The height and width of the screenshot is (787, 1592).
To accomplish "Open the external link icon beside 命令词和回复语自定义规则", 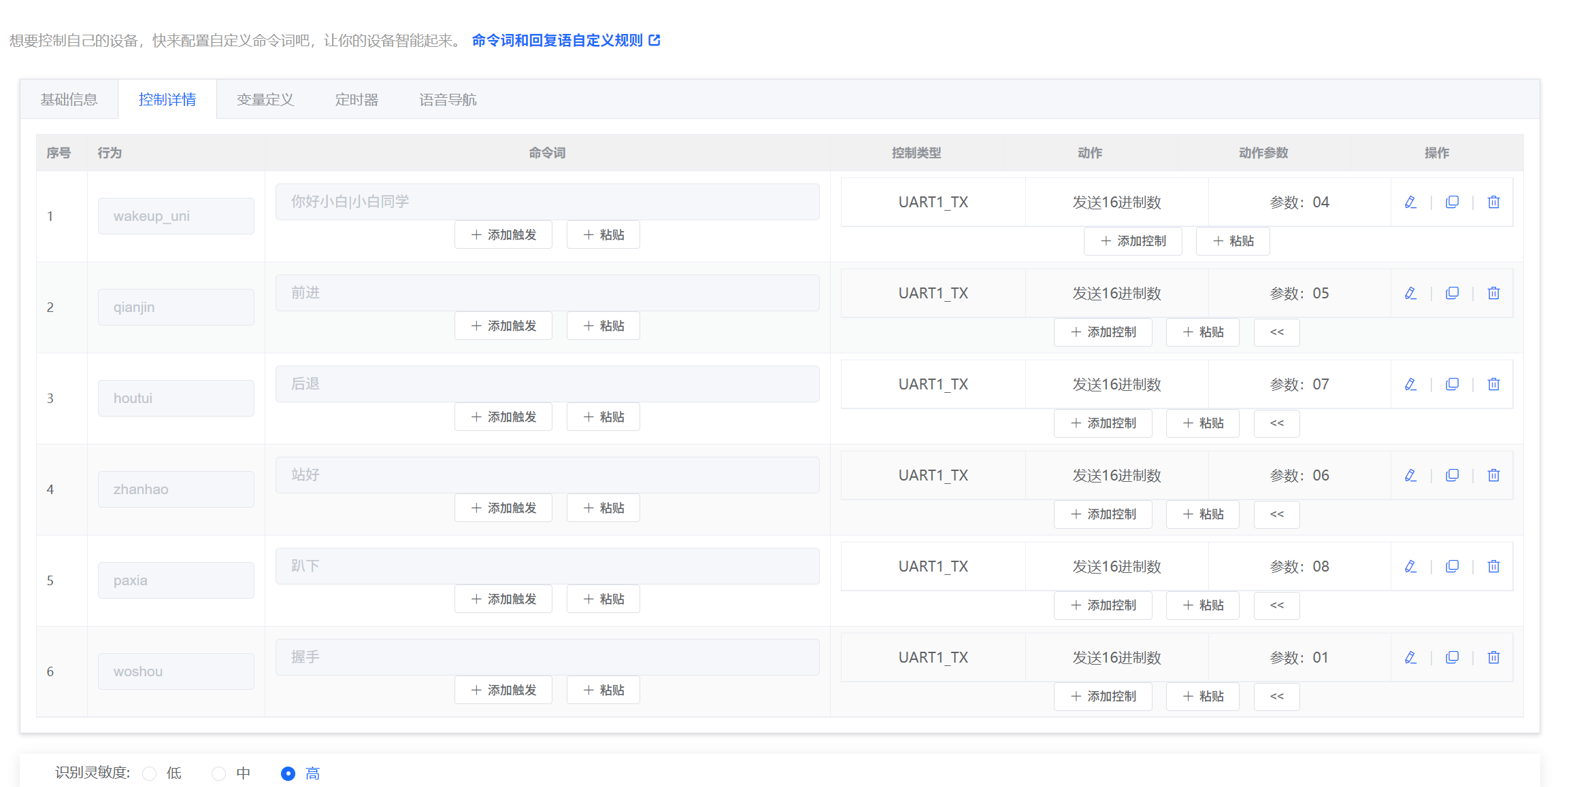I will [654, 40].
